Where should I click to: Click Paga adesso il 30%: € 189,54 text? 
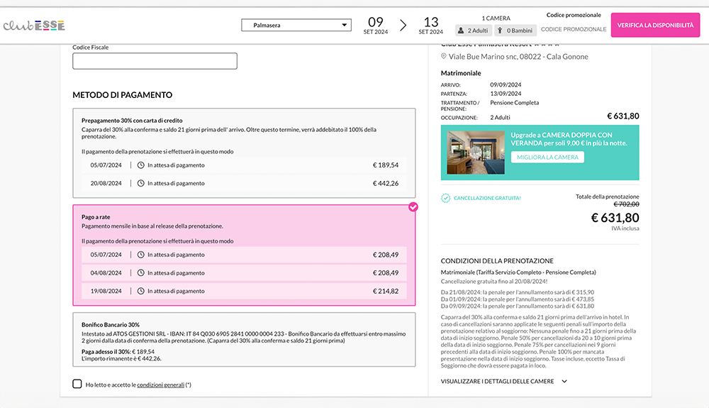coord(118,351)
